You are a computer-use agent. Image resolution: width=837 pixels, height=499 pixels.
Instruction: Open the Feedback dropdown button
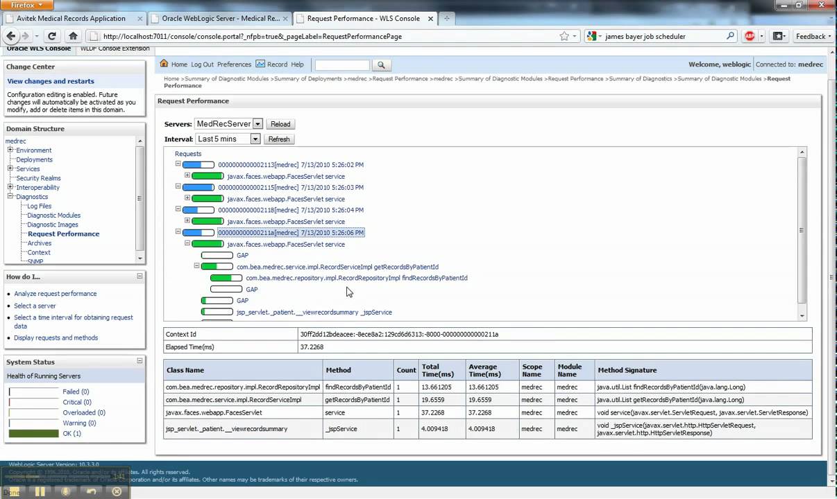(x=813, y=36)
